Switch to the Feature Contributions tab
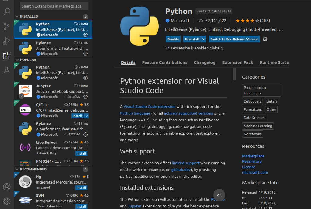311x209 pixels. click(164, 62)
